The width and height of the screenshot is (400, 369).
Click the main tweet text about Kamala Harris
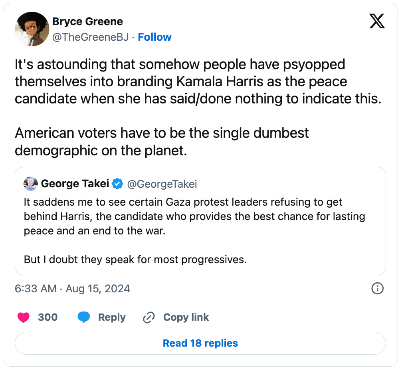(x=198, y=107)
